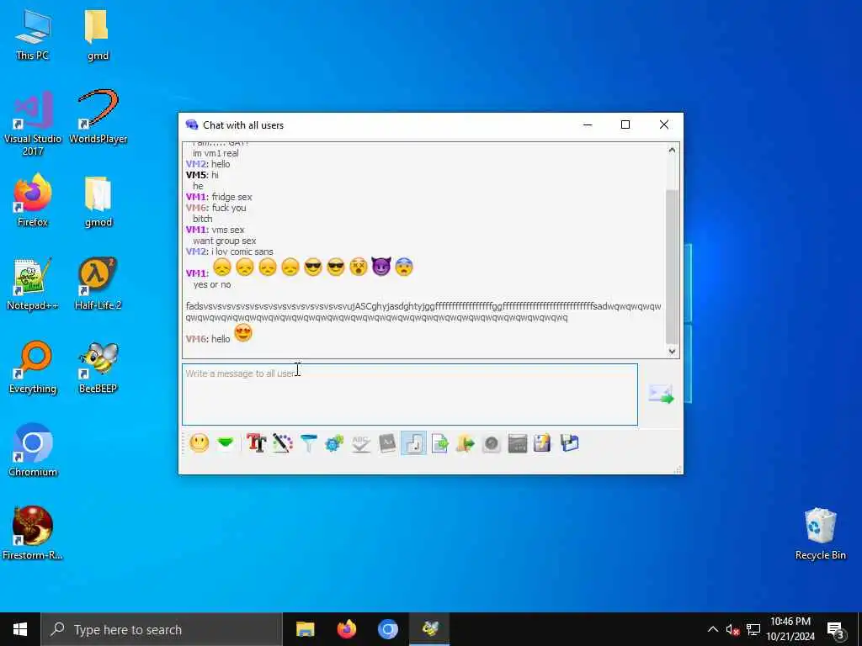This screenshot has width=862, height=646.
Task: Click the 'VM2: i lov comic sans' message
Action: (229, 252)
